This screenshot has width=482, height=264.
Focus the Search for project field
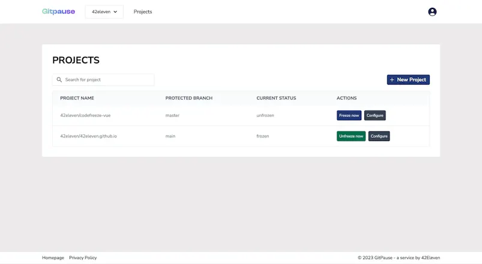click(x=103, y=80)
